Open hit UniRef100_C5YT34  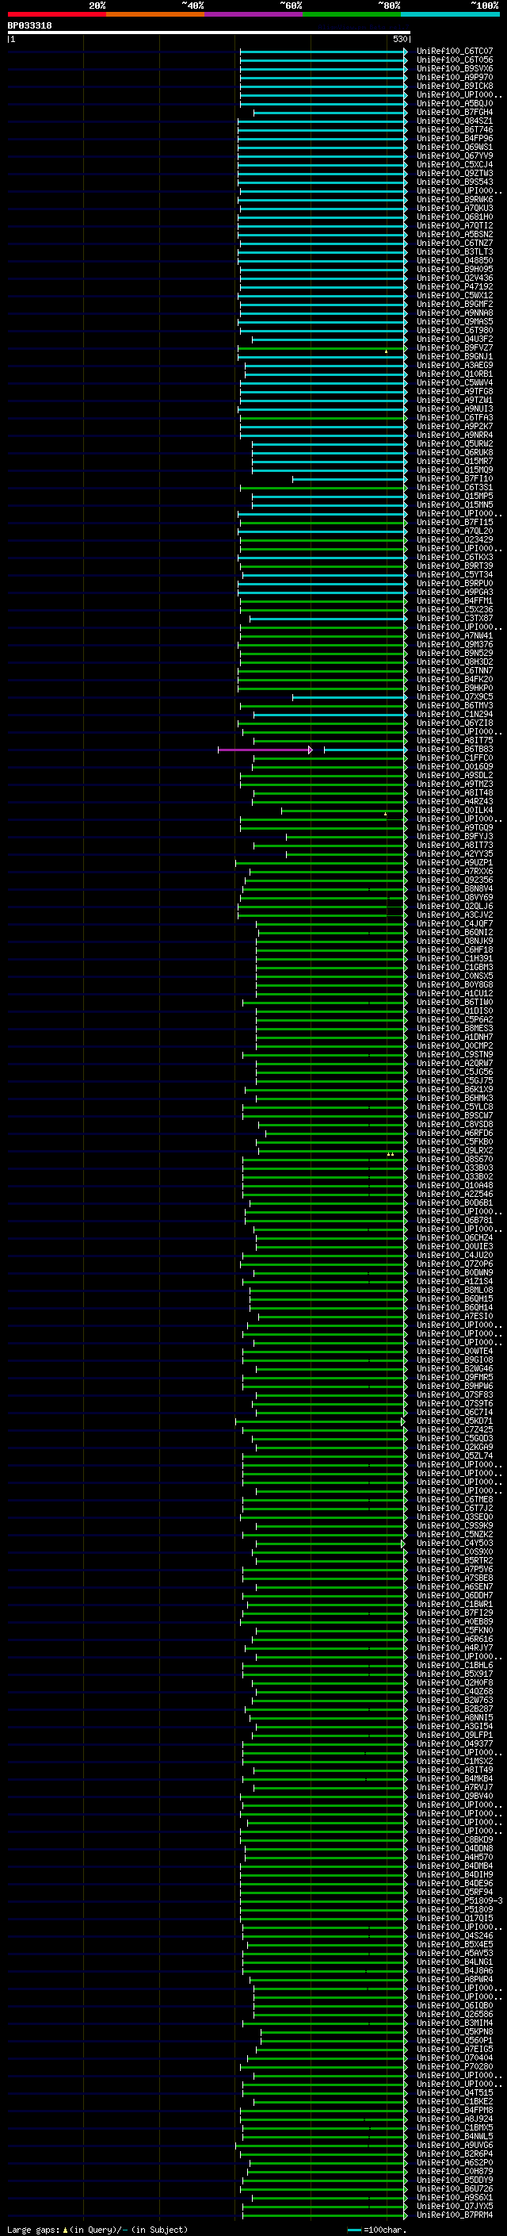click(454, 574)
